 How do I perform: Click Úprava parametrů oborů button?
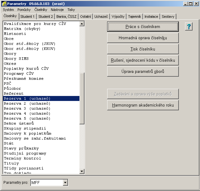[143, 72]
